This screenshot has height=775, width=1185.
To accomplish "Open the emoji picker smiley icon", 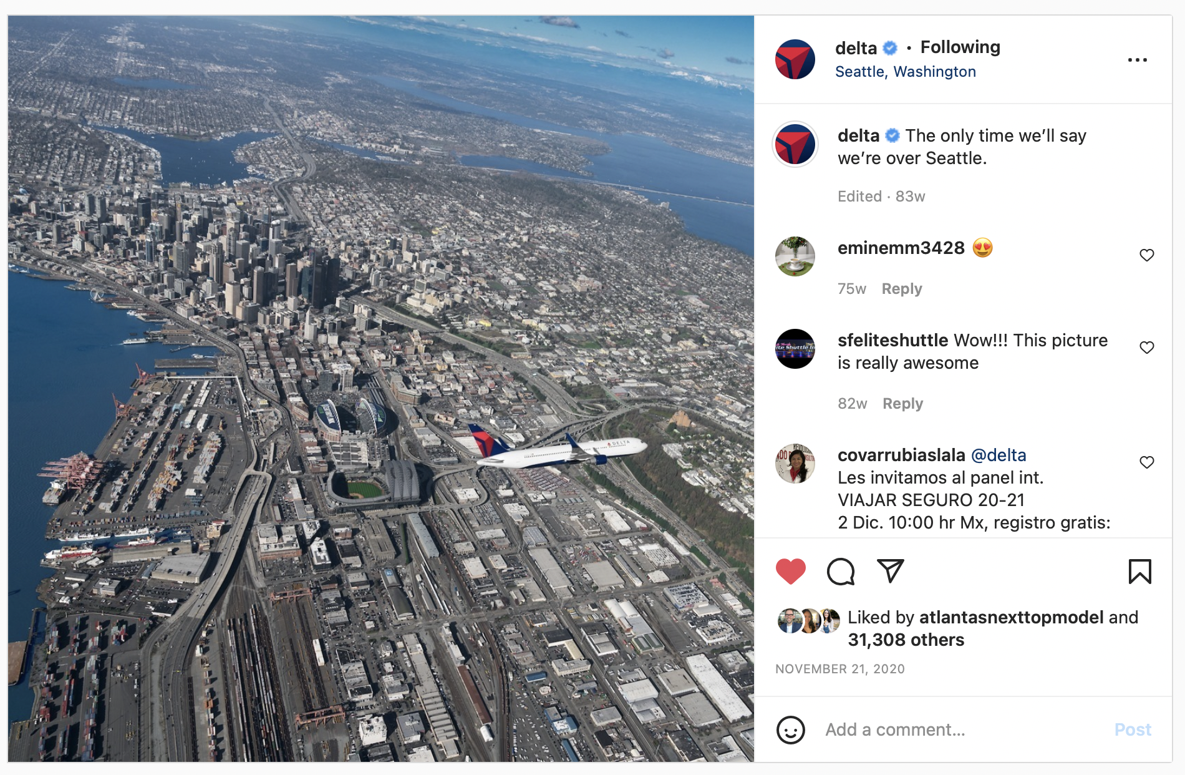I will (x=791, y=729).
